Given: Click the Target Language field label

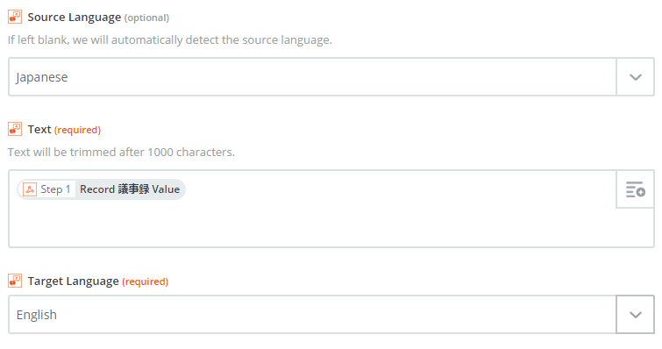Looking at the screenshot, I should pos(73,281).
